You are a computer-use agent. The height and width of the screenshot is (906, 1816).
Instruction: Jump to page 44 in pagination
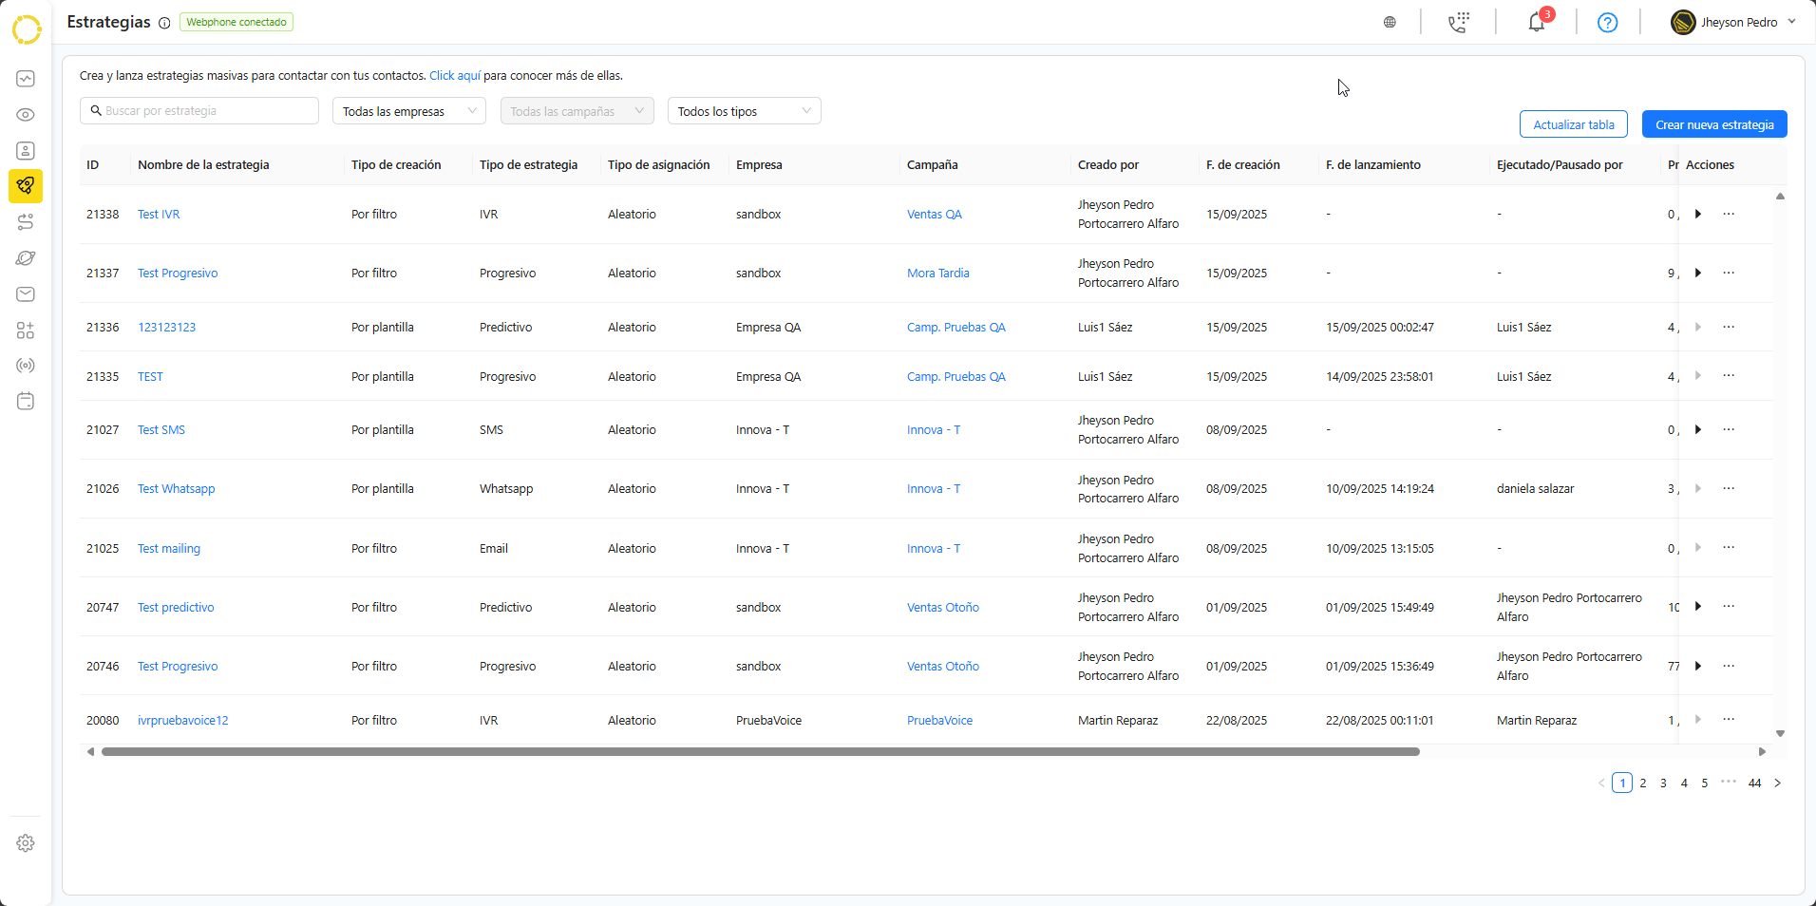(1754, 783)
